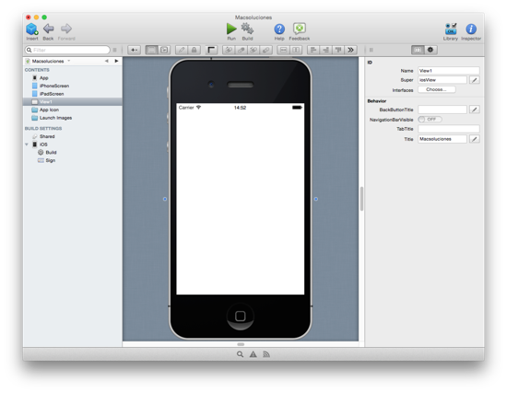The height and width of the screenshot is (393, 507).
Task: Switch to the code editor view
Action: click(164, 50)
